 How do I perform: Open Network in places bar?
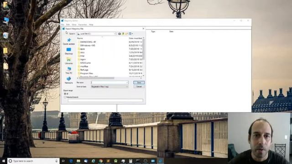tap(69, 80)
